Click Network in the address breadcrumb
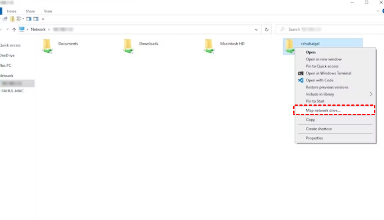 tap(38, 29)
